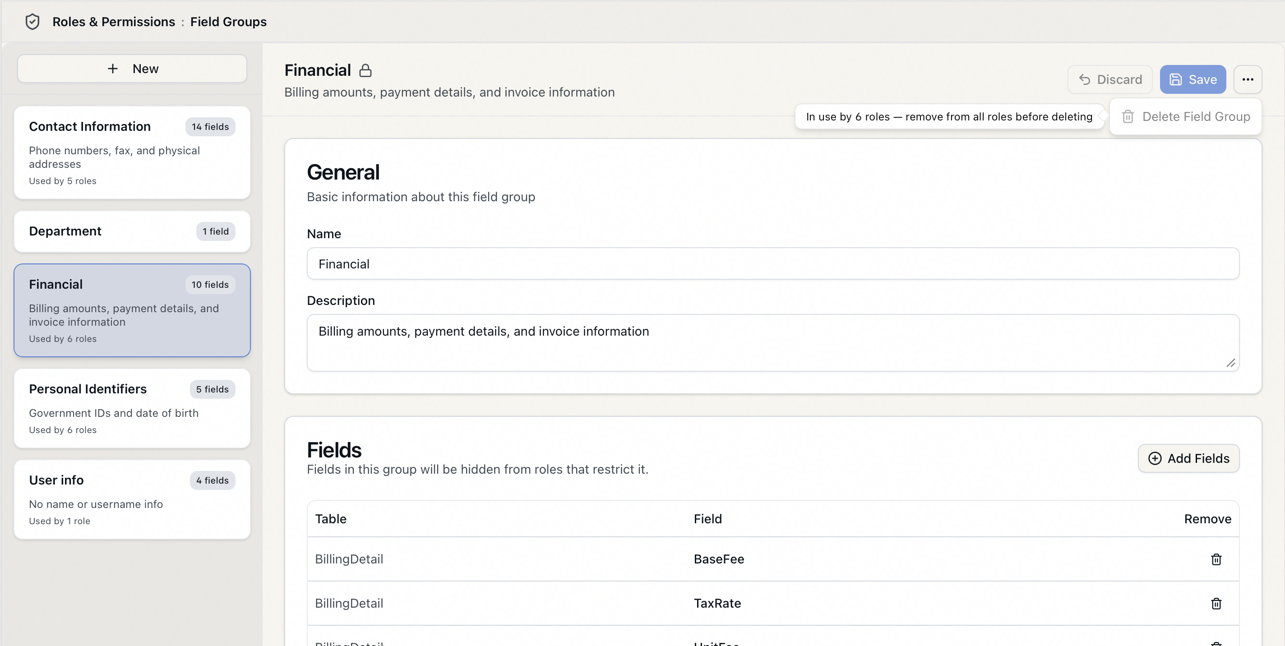
Task: Click the Remove column header
Action: pyautogui.click(x=1208, y=519)
